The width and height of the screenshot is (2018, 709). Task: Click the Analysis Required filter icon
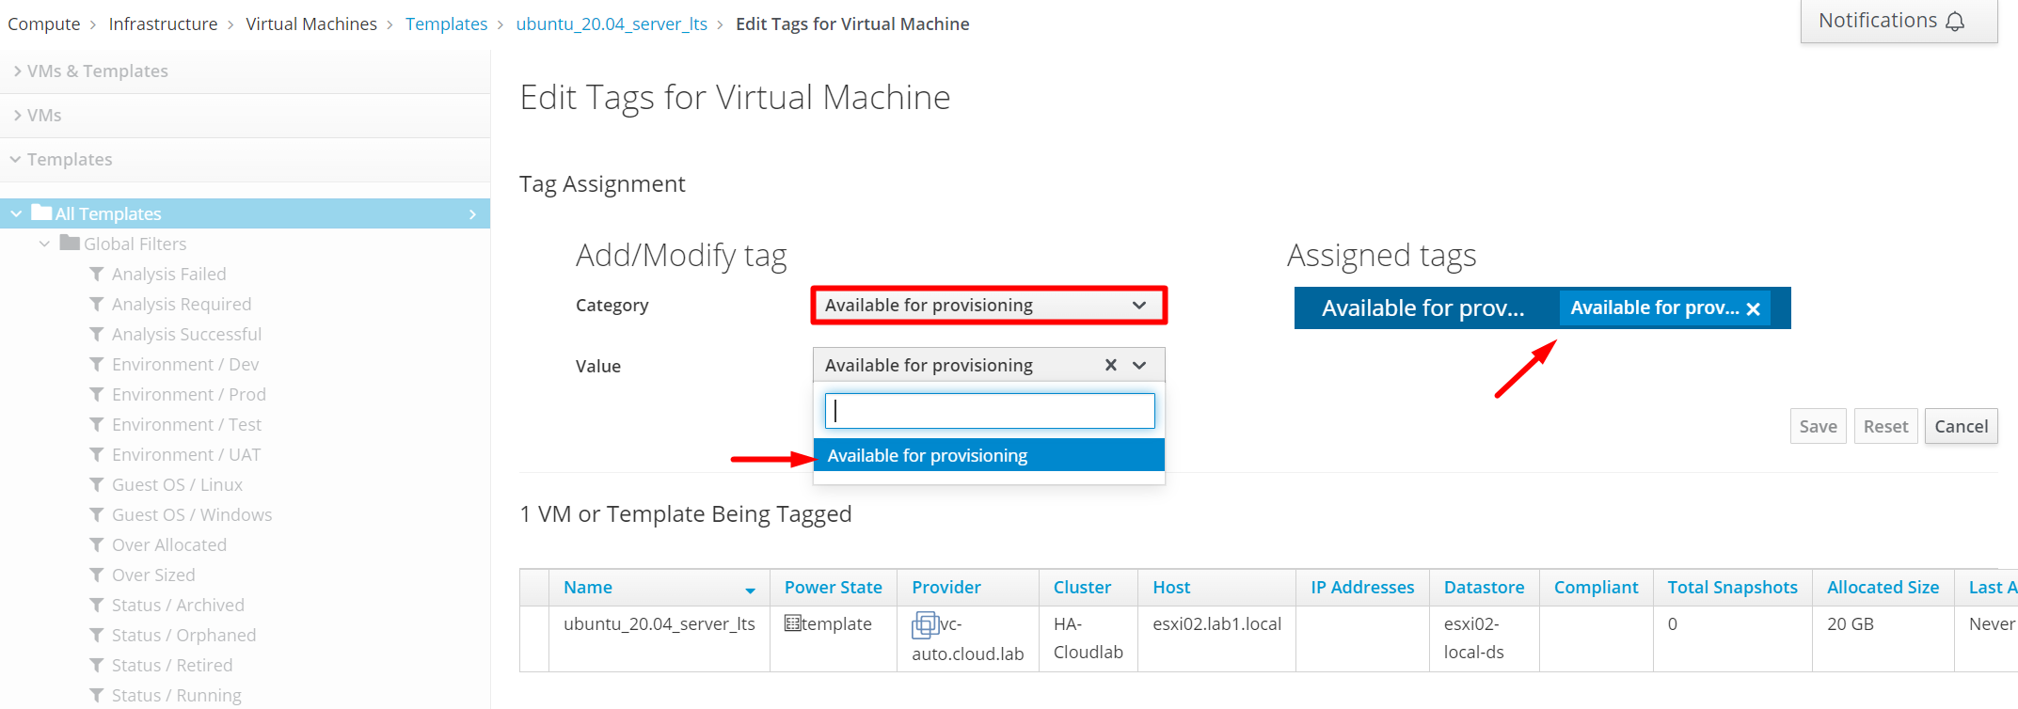[96, 304]
